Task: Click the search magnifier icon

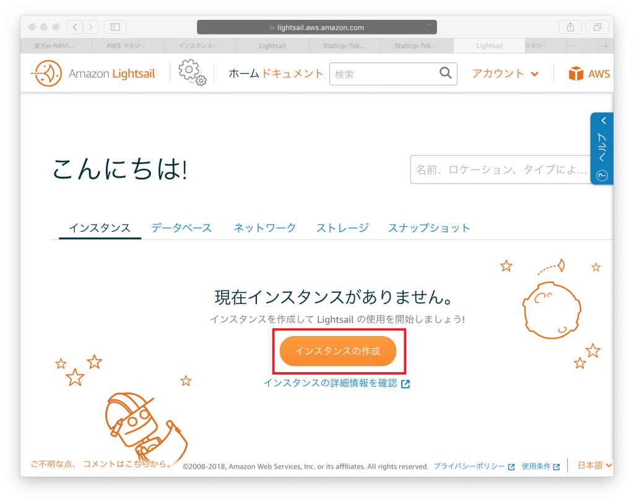Action: (445, 73)
